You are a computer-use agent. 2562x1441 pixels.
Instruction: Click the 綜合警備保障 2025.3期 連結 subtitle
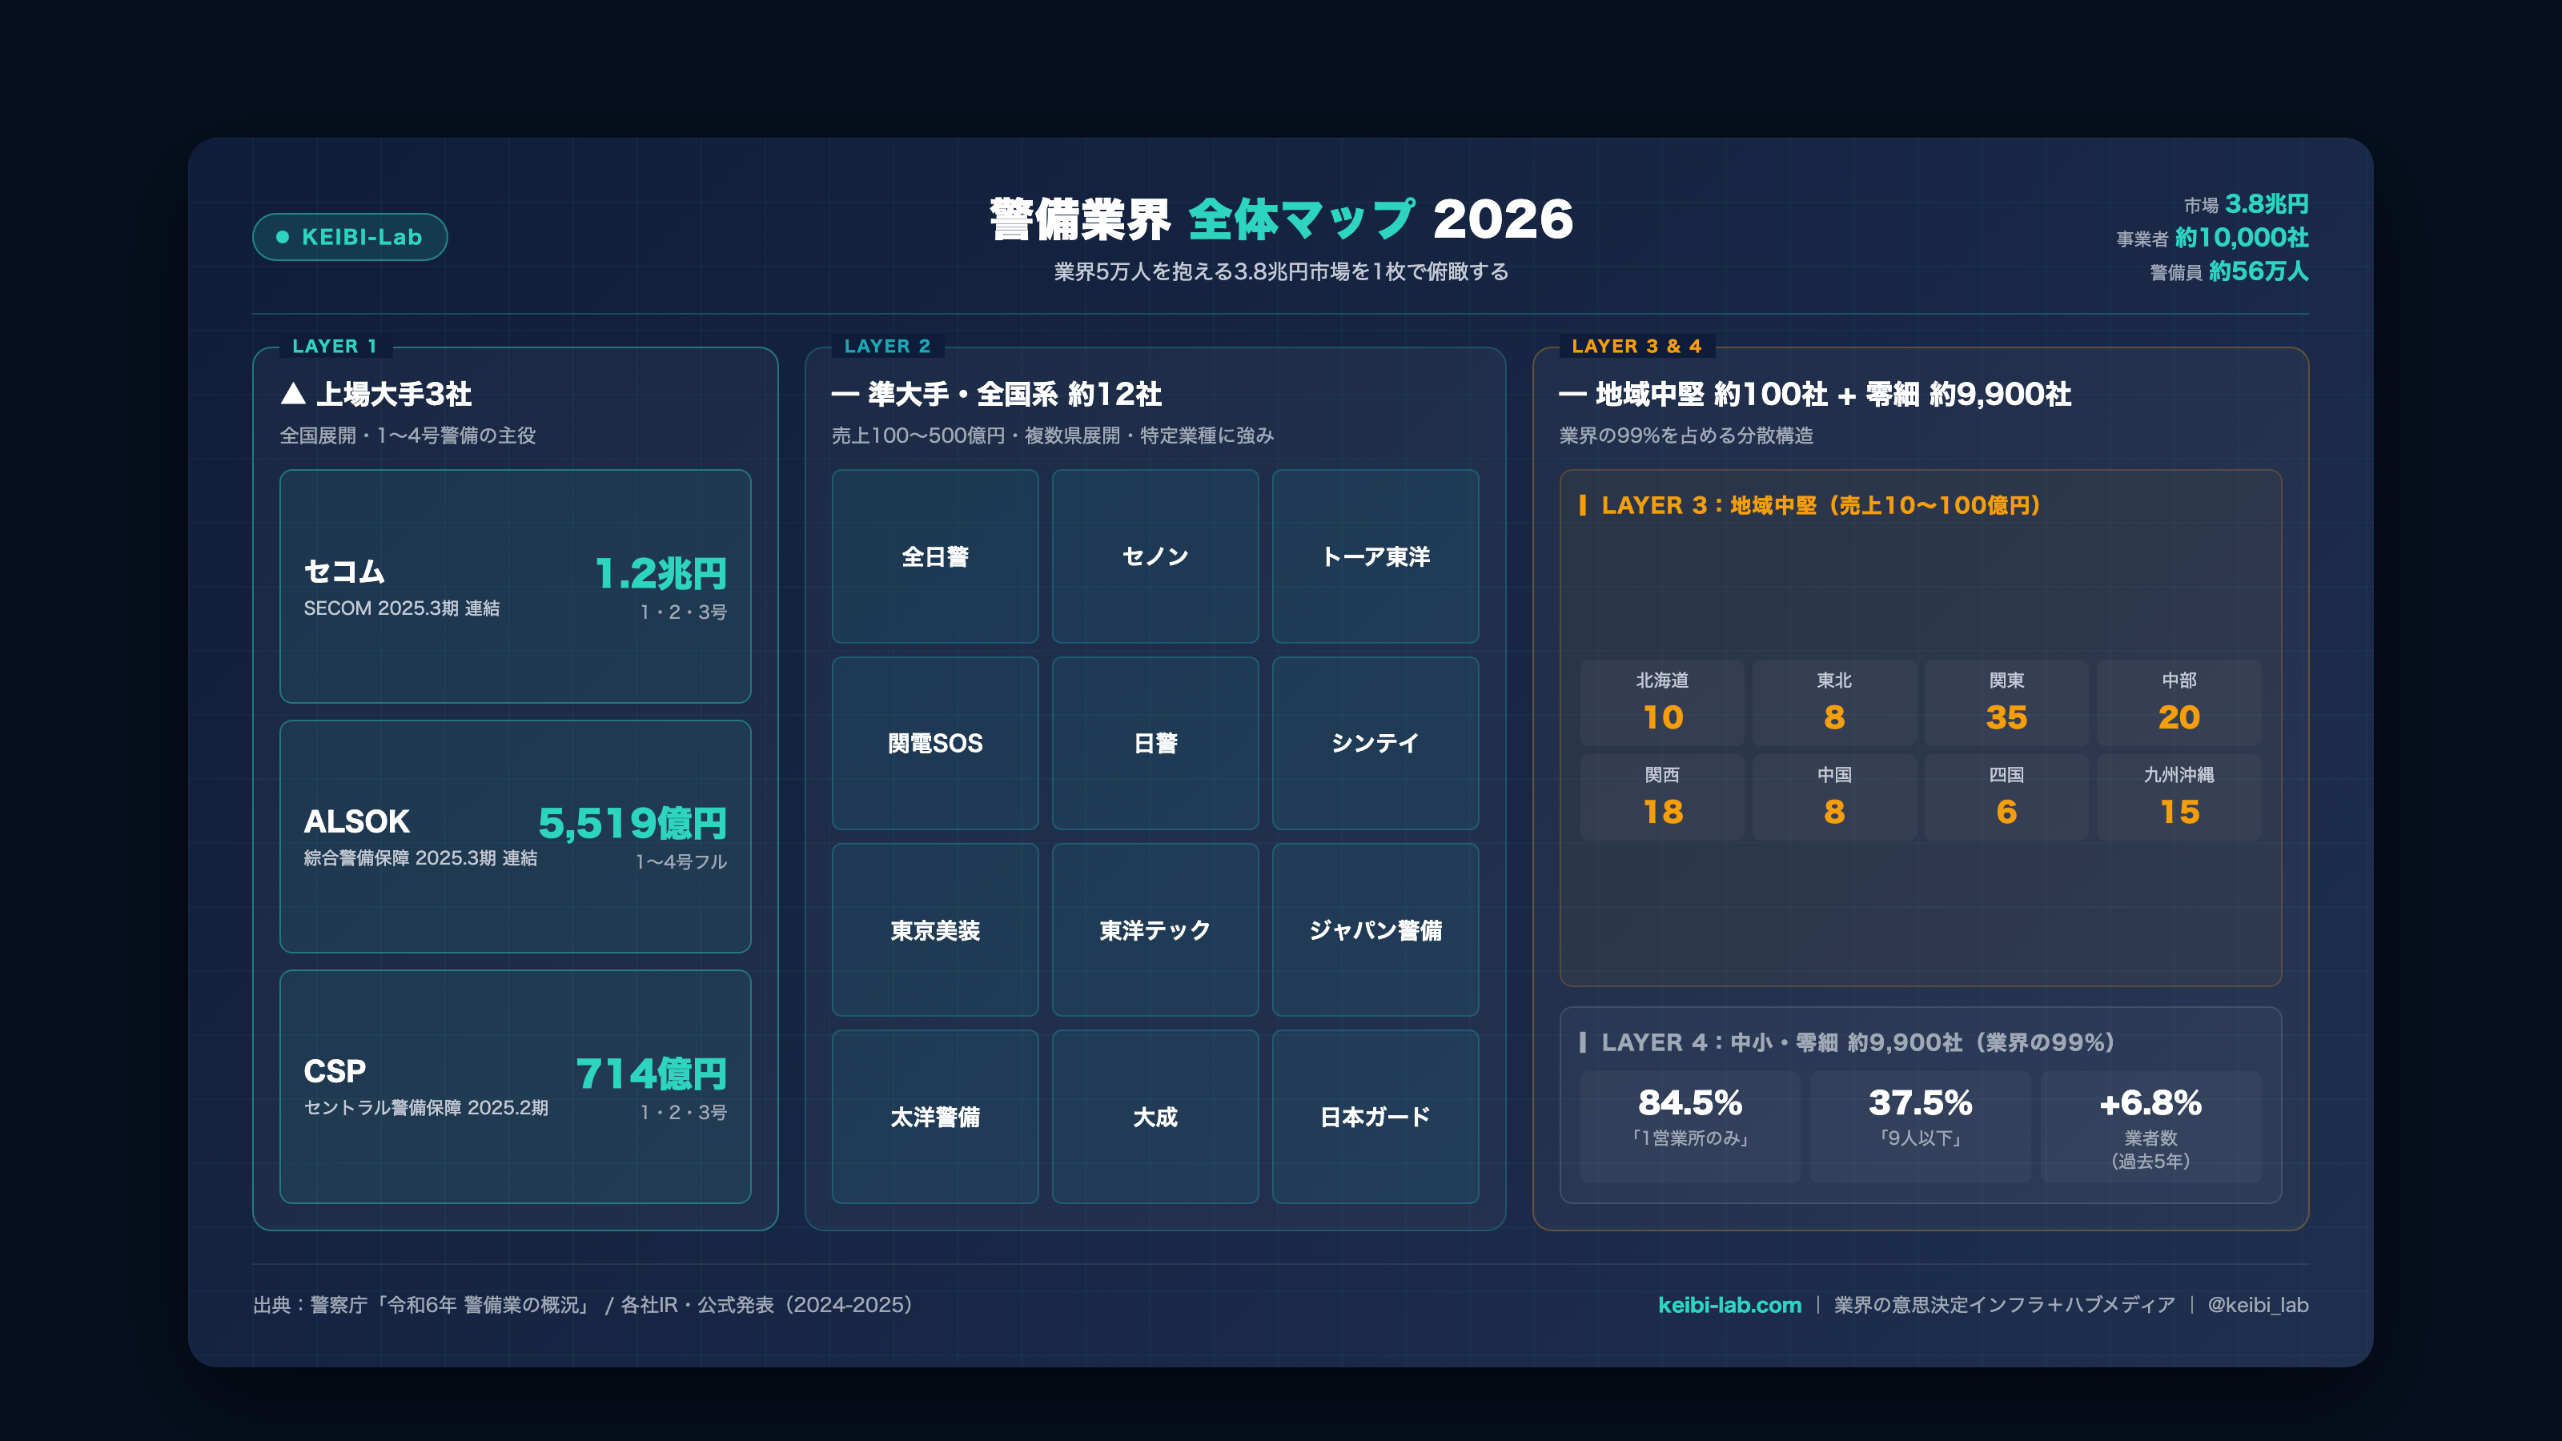[x=420, y=857]
